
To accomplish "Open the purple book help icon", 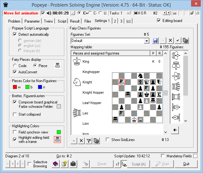I will [x=56, y=164].
